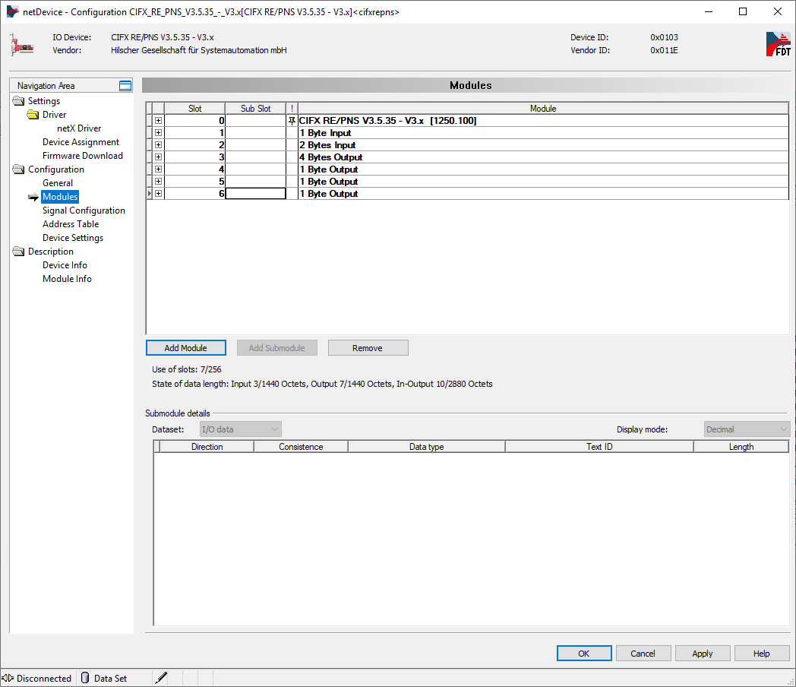Click the Remove button
796x687 pixels.
point(368,348)
